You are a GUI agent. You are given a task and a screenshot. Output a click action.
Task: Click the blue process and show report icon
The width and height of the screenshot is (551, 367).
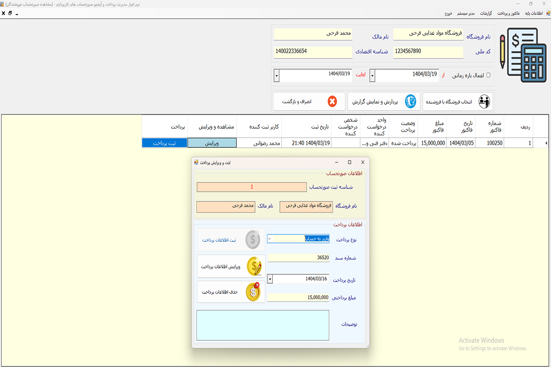(x=411, y=101)
